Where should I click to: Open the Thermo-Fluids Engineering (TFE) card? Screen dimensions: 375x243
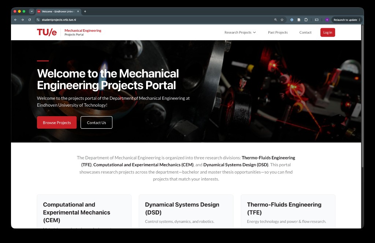[x=288, y=212]
